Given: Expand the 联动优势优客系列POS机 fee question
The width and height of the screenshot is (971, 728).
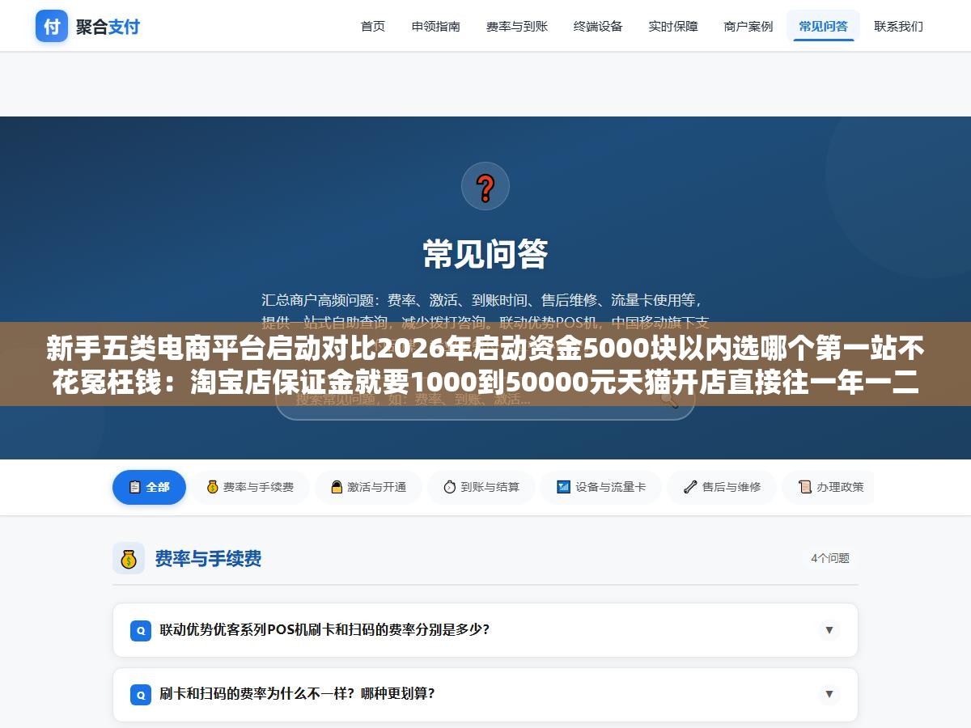Looking at the screenshot, I should [x=485, y=629].
